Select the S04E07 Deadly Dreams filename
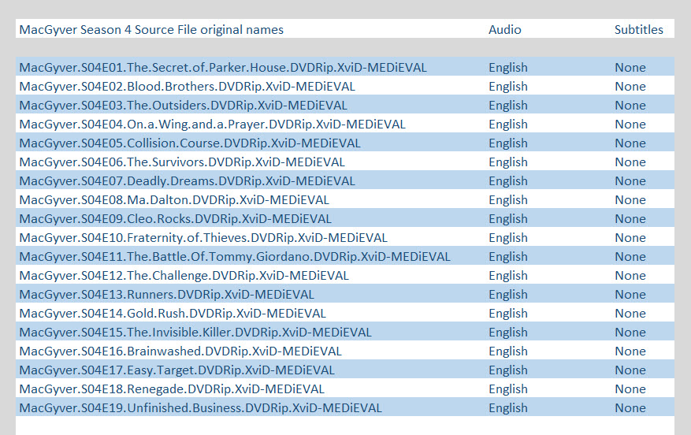The image size is (691, 435). (187, 181)
